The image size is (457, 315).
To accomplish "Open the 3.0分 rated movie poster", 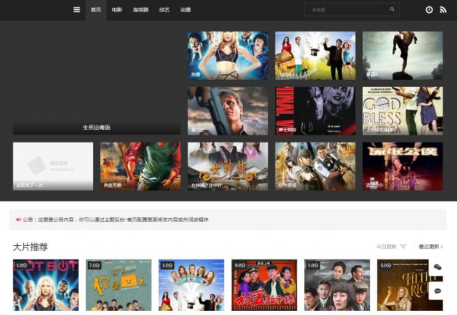I will [192, 285].
